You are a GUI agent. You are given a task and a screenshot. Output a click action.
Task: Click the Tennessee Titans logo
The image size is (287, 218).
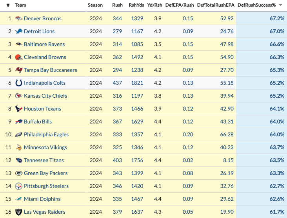(x=19, y=160)
